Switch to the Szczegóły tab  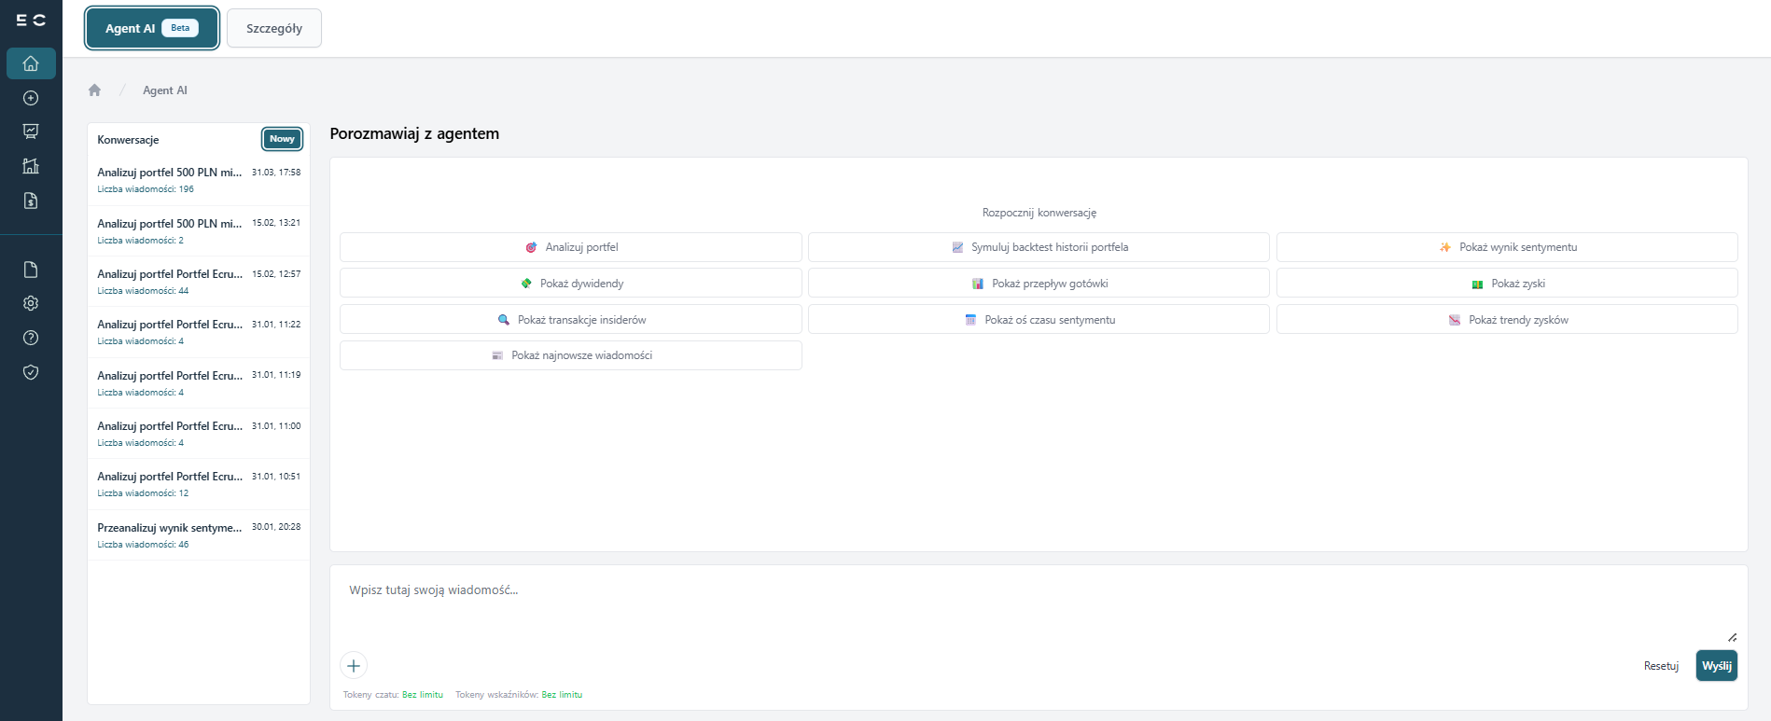pos(274,28)
